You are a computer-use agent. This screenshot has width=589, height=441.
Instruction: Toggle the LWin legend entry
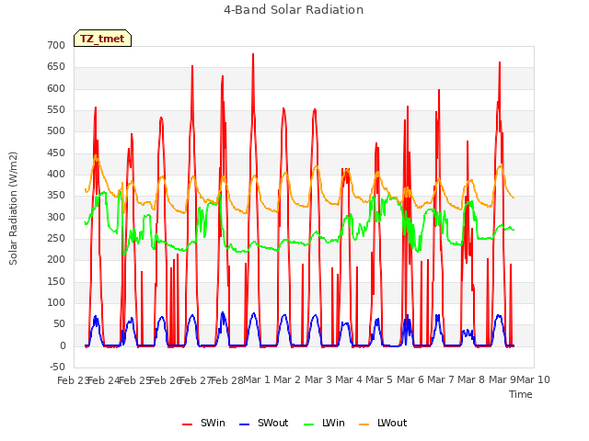coord(324,423)
